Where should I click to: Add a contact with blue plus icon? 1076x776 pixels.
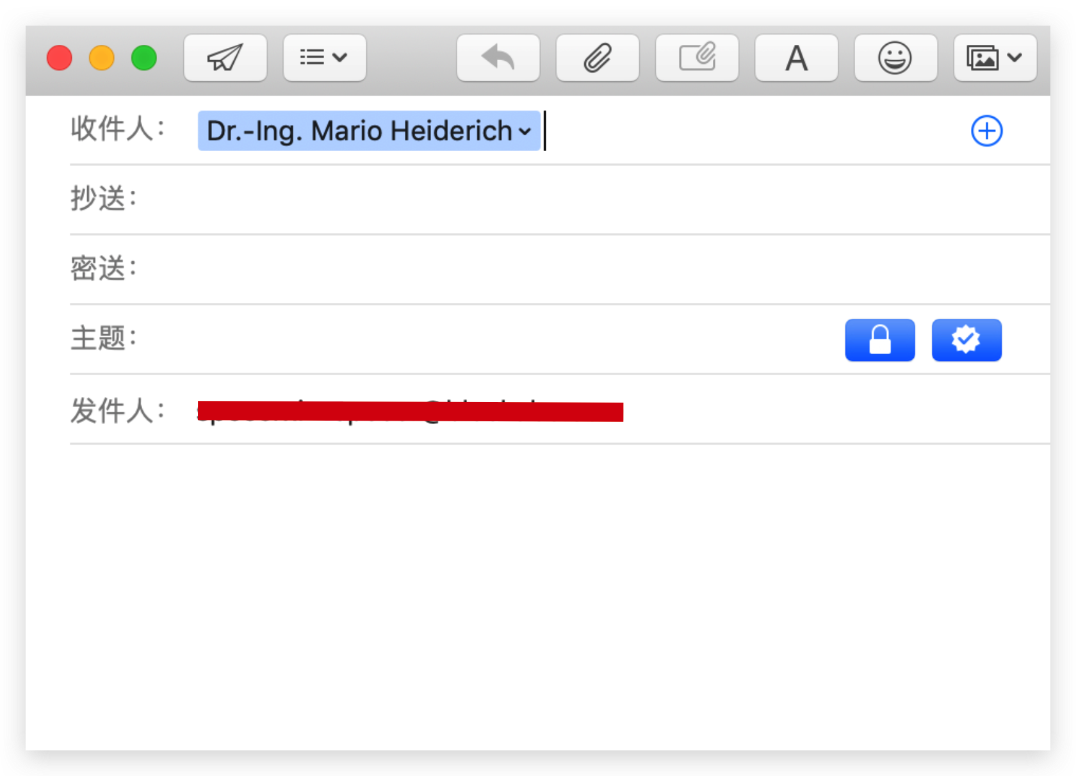[986, 131]
